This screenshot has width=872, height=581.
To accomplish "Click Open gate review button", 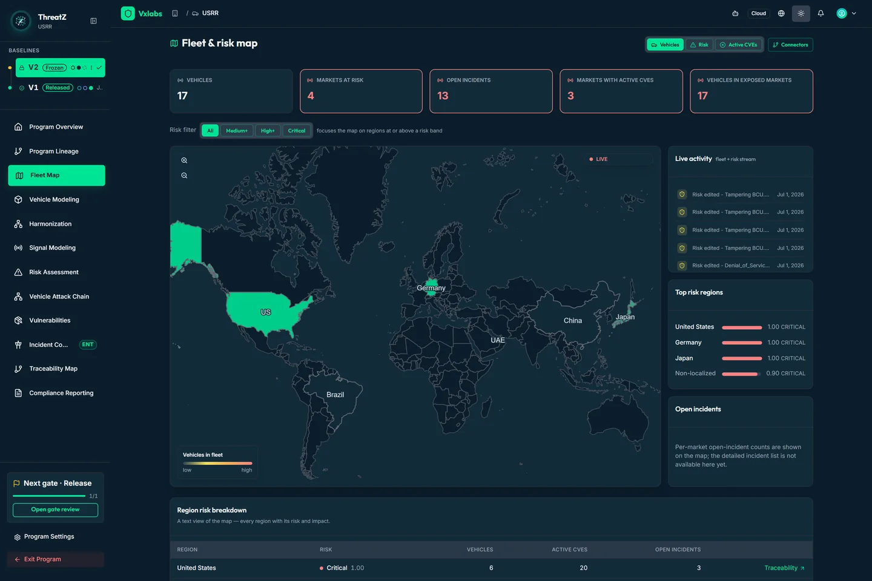I will [x=55, y=510].
